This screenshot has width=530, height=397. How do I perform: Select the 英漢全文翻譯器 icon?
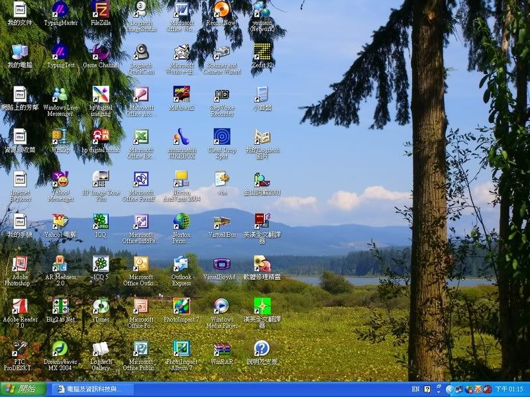click(262, 221)
